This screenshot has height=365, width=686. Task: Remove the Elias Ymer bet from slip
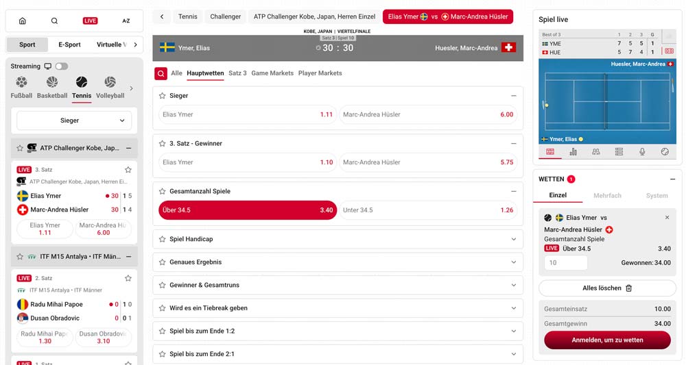[667, 218]
